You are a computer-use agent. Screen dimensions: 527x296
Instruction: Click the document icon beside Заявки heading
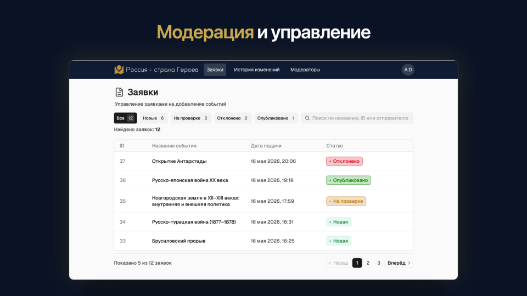pyautogui.click(x=119, y=92)
